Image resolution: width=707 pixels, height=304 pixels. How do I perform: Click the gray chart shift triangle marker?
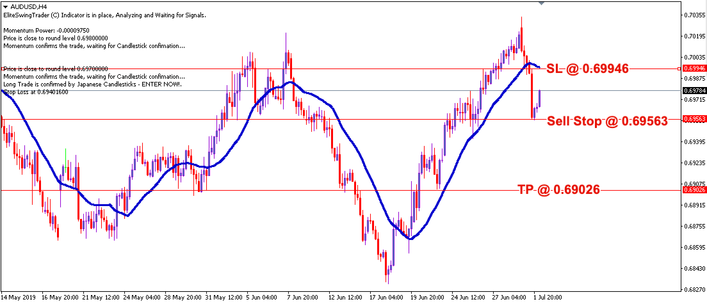(x=541, y=3)
